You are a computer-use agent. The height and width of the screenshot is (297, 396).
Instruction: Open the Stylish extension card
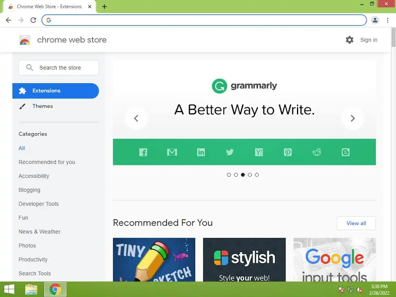tap(244, 259)
